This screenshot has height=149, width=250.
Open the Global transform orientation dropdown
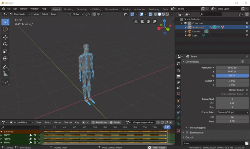75,14
